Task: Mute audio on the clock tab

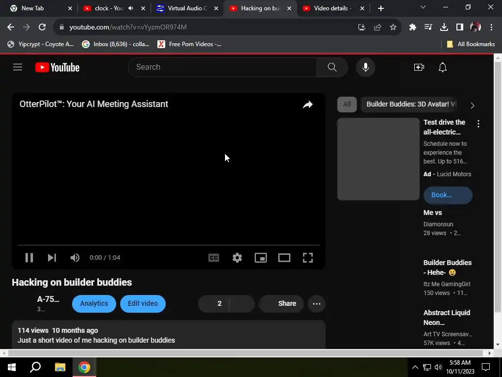Action: pyautogui.click(x=130, y=8)
